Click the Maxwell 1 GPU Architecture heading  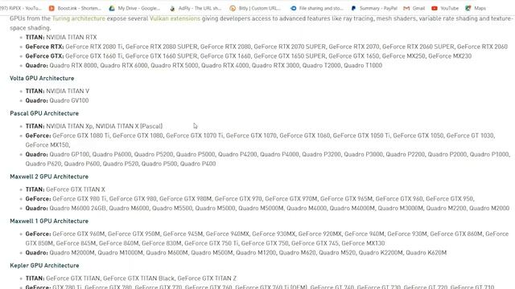[x=49, y=222]
